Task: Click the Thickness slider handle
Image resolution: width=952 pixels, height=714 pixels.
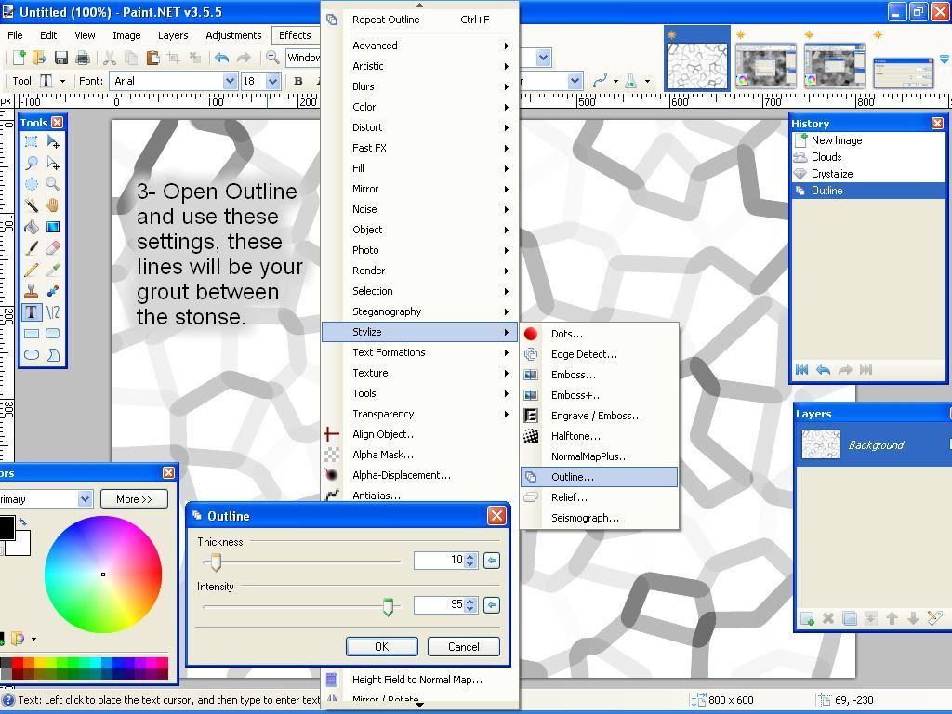Action: pyautogui.click(x=215, y=562)
